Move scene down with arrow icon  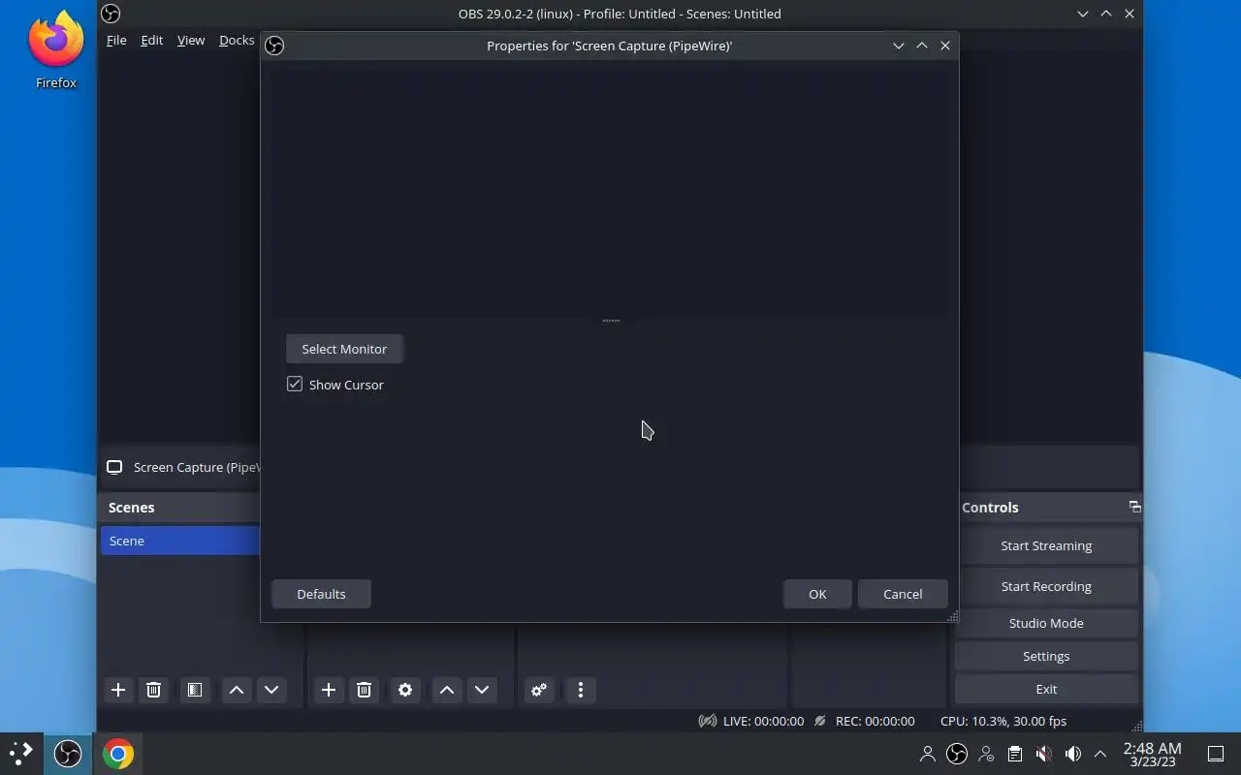271,690
